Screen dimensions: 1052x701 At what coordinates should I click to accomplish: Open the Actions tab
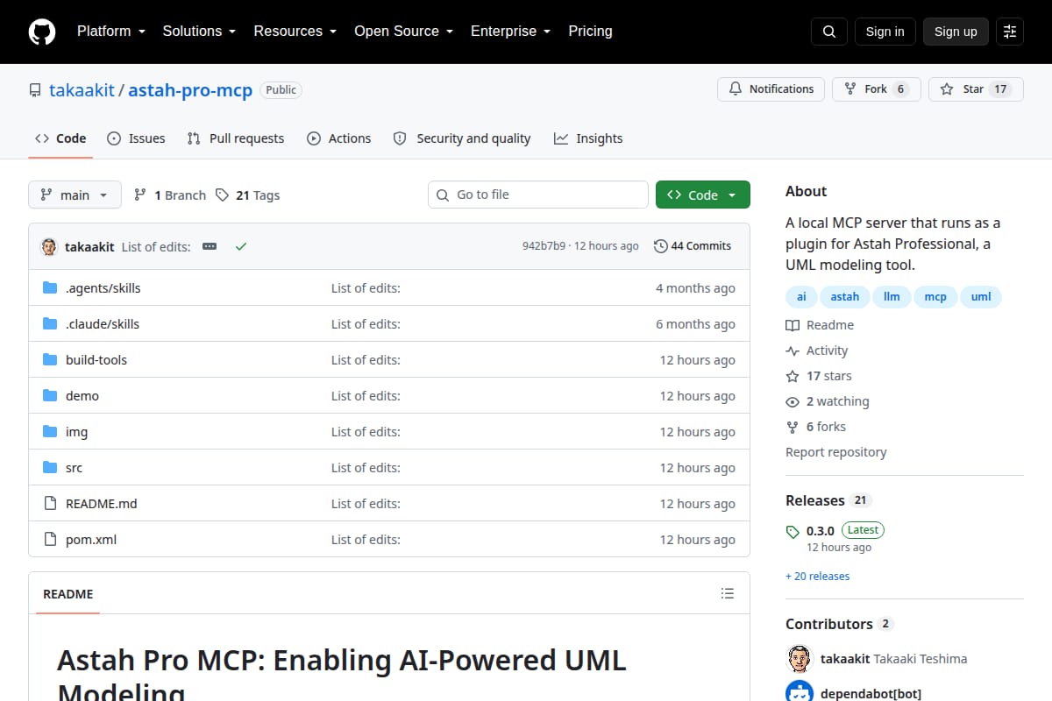(339, 138)
